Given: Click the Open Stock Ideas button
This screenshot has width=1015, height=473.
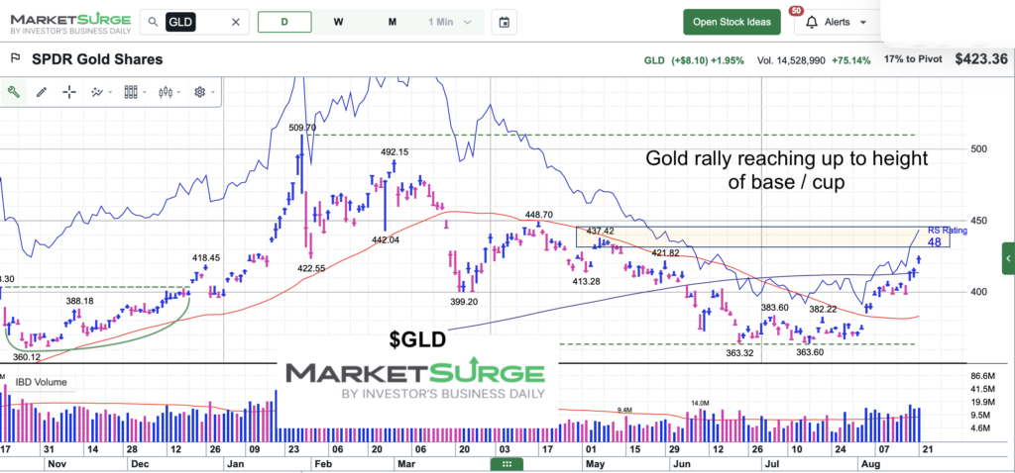Looking at the screenshot, I should (733, 22).
